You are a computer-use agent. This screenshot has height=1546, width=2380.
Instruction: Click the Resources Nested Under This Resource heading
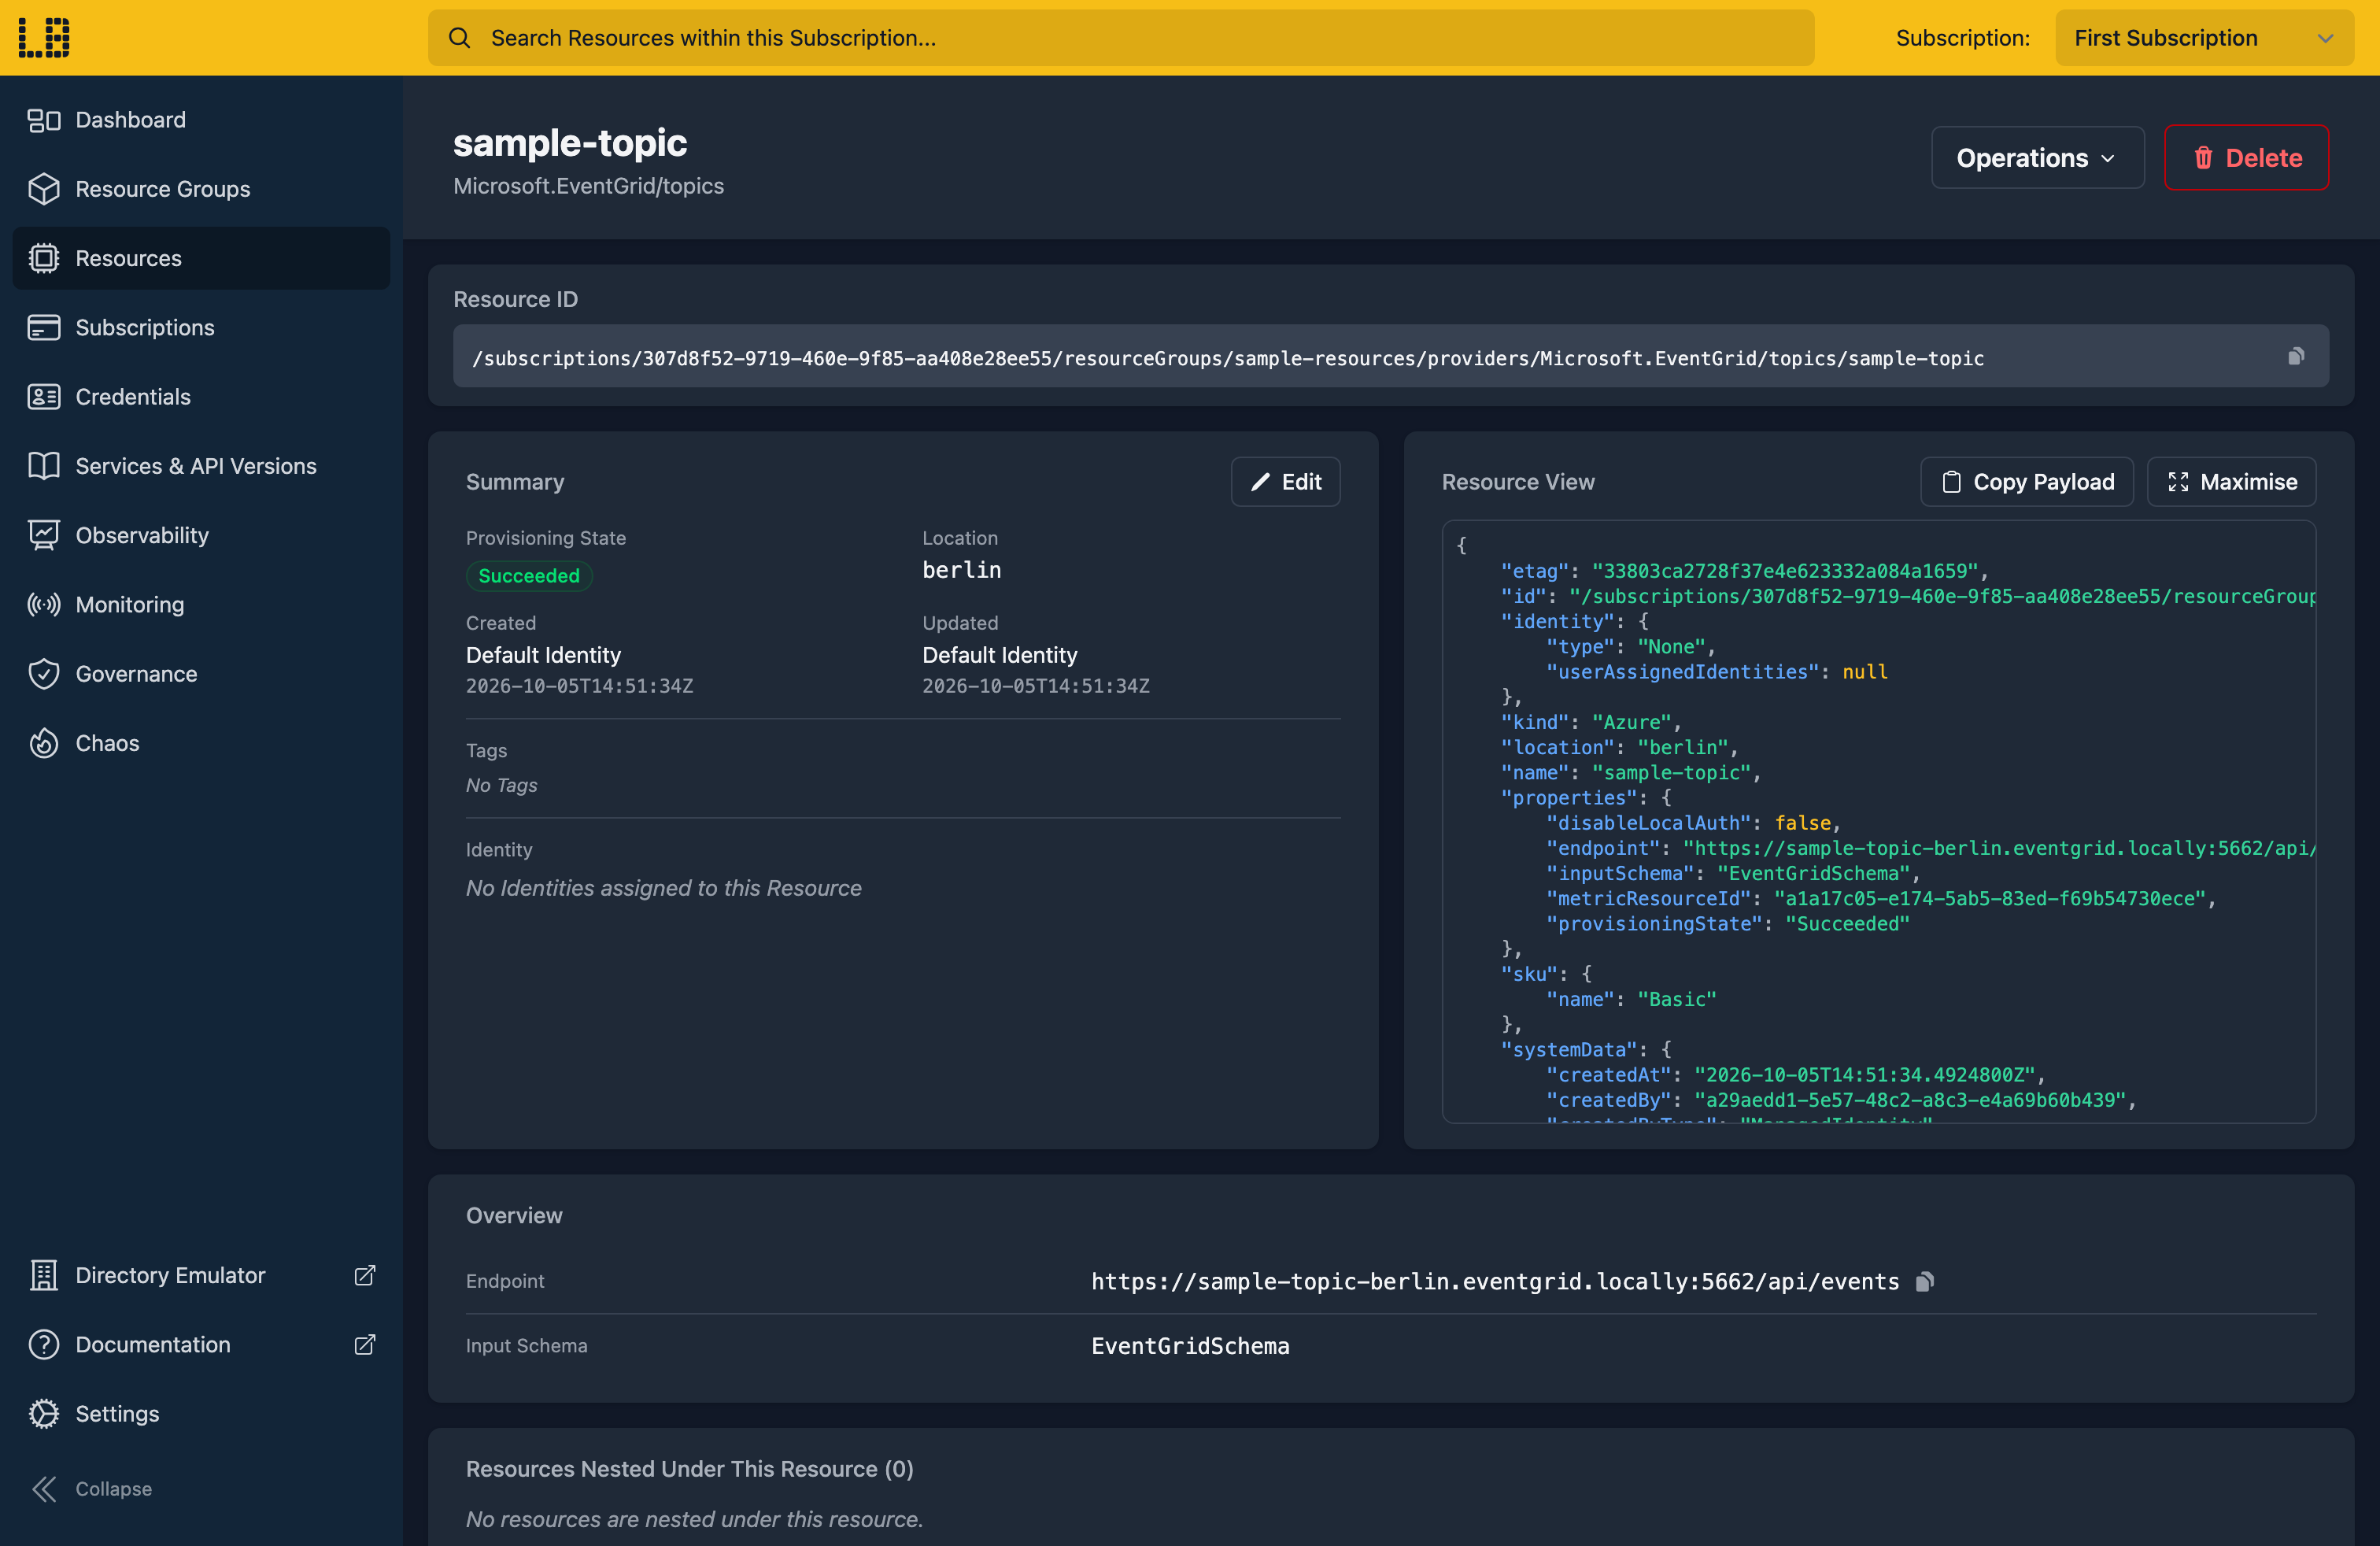[x=689, y=1468]
